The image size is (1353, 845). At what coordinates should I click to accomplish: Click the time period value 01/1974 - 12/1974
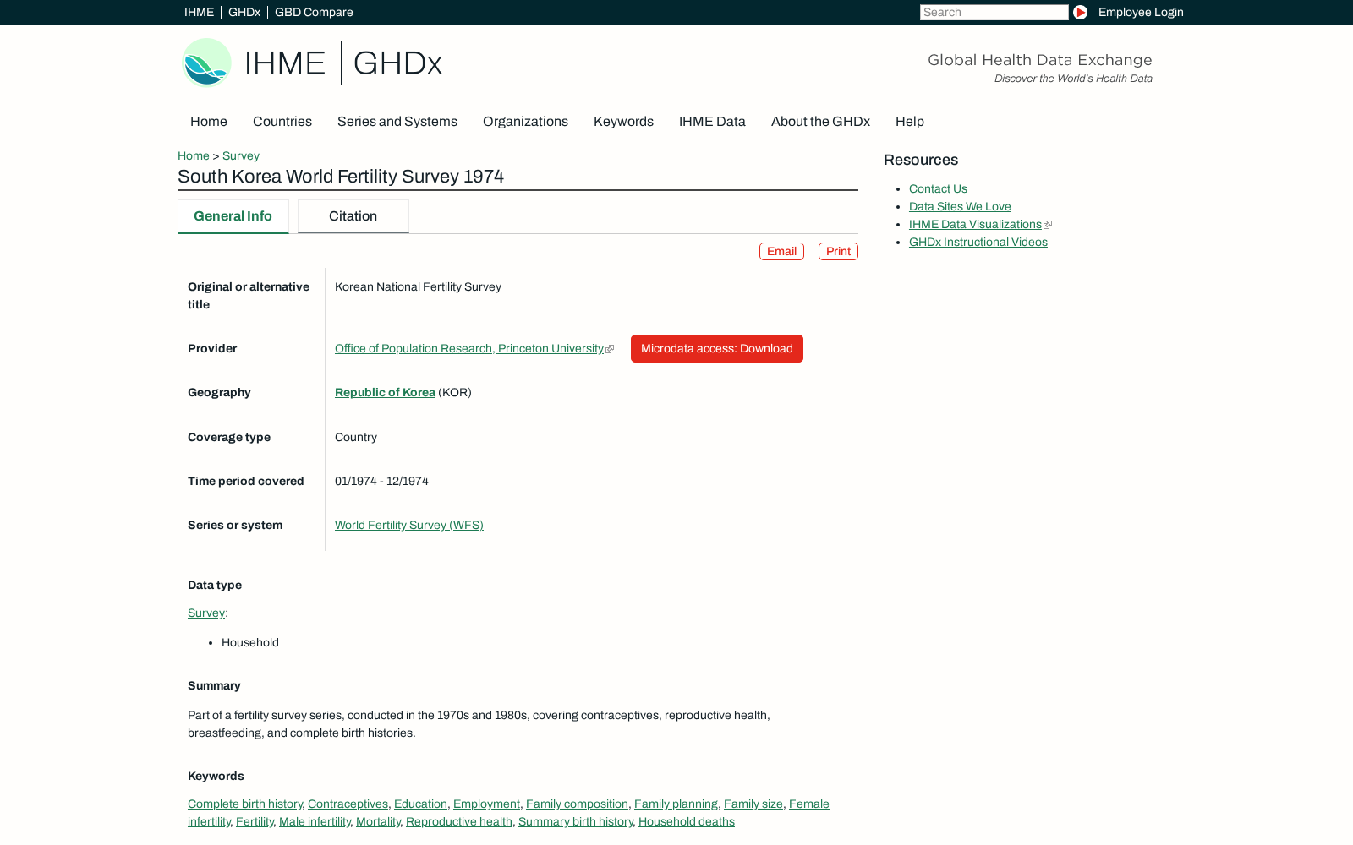click(381, 482)
